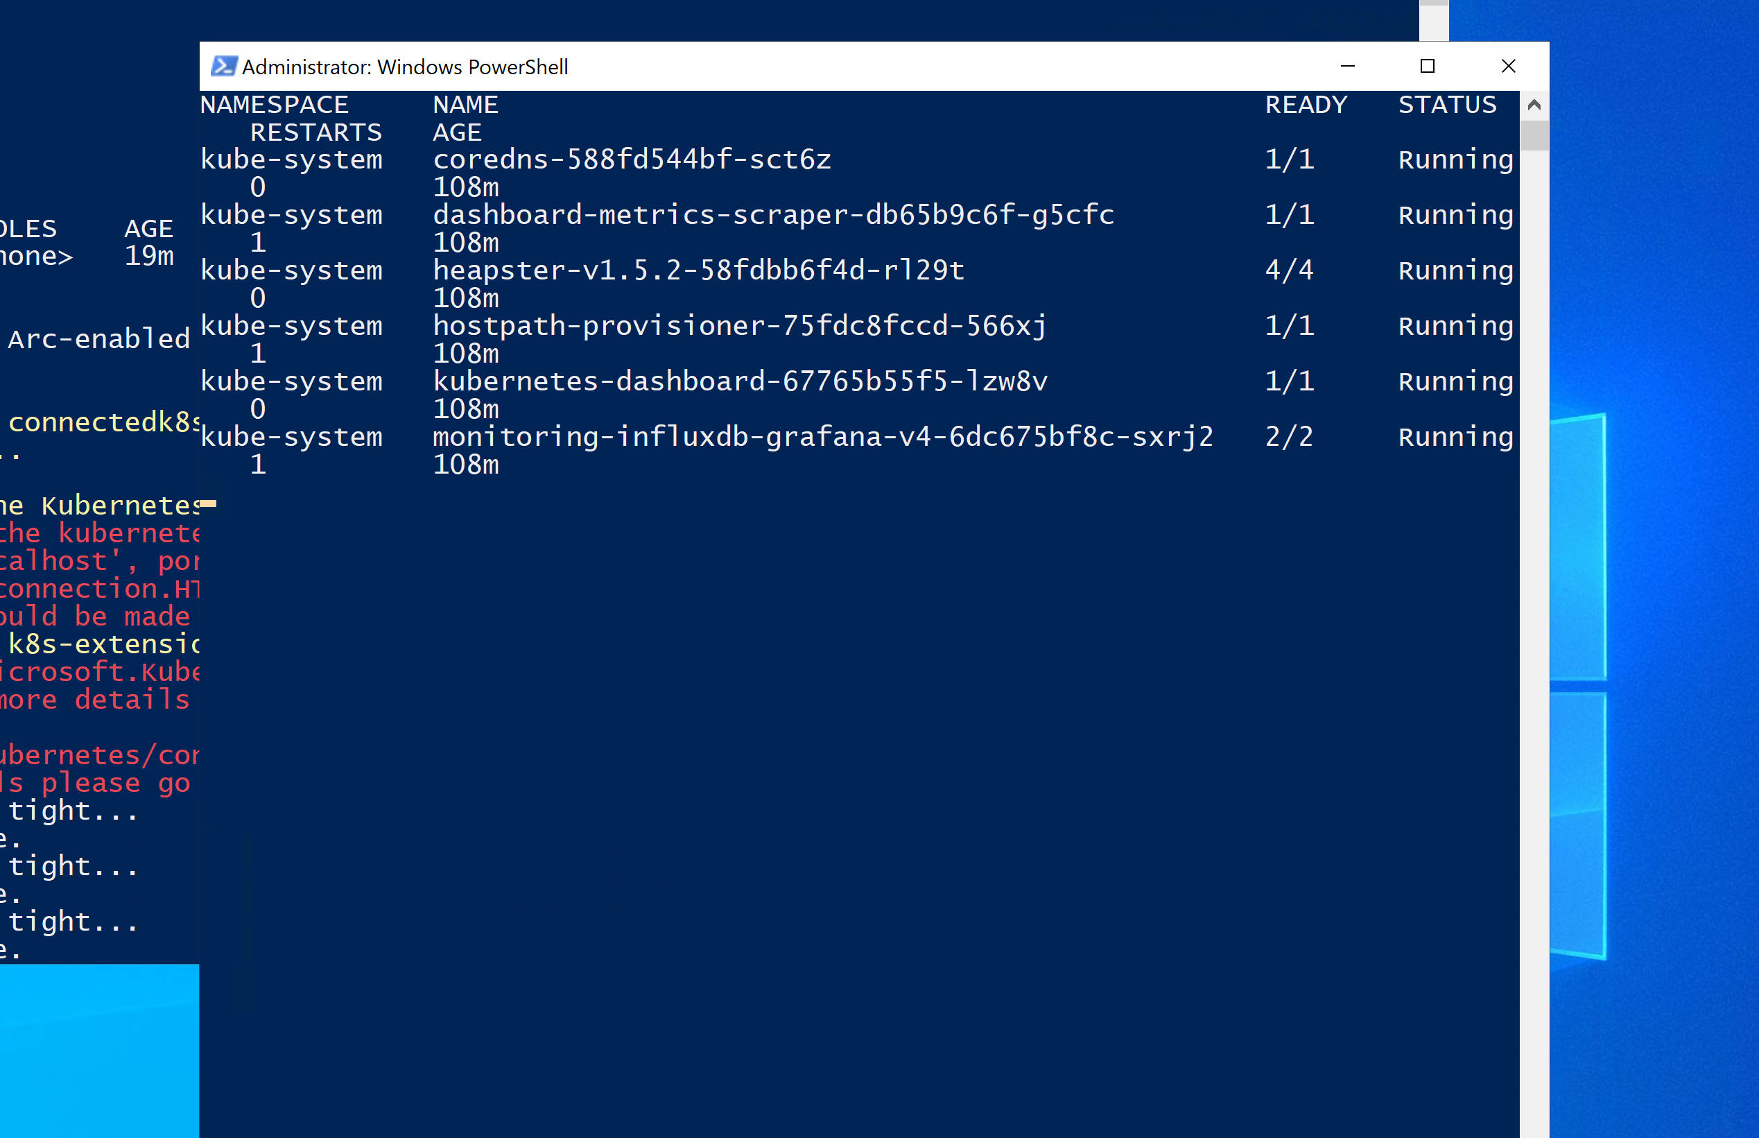Maximize the PowerShell window
Image resolution: width=1759 pixels, height=1138 pixels.
coord(1428,67)
